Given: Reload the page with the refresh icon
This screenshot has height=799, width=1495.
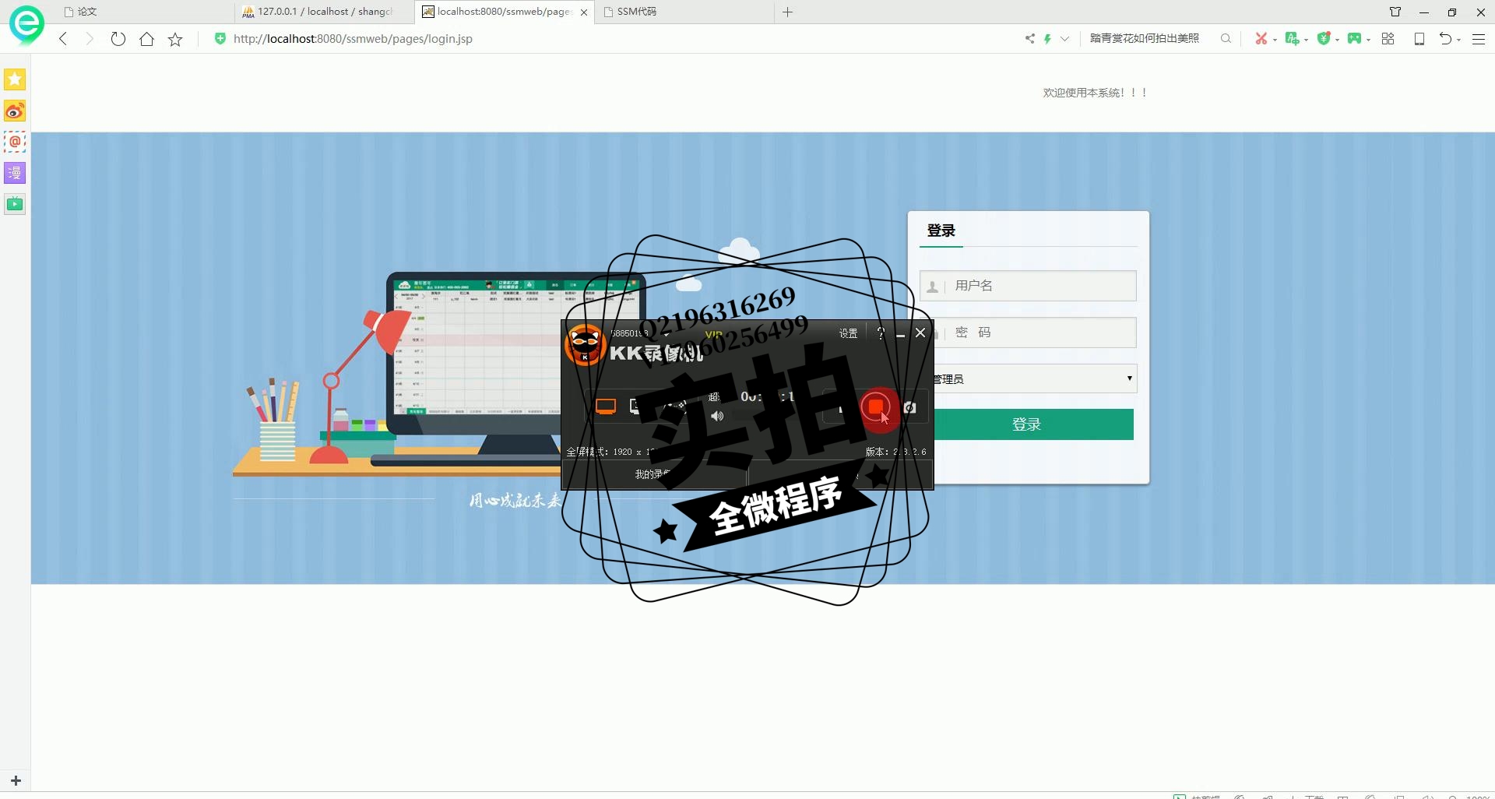Looking at the screenshot, I should (x=118, y=39).
